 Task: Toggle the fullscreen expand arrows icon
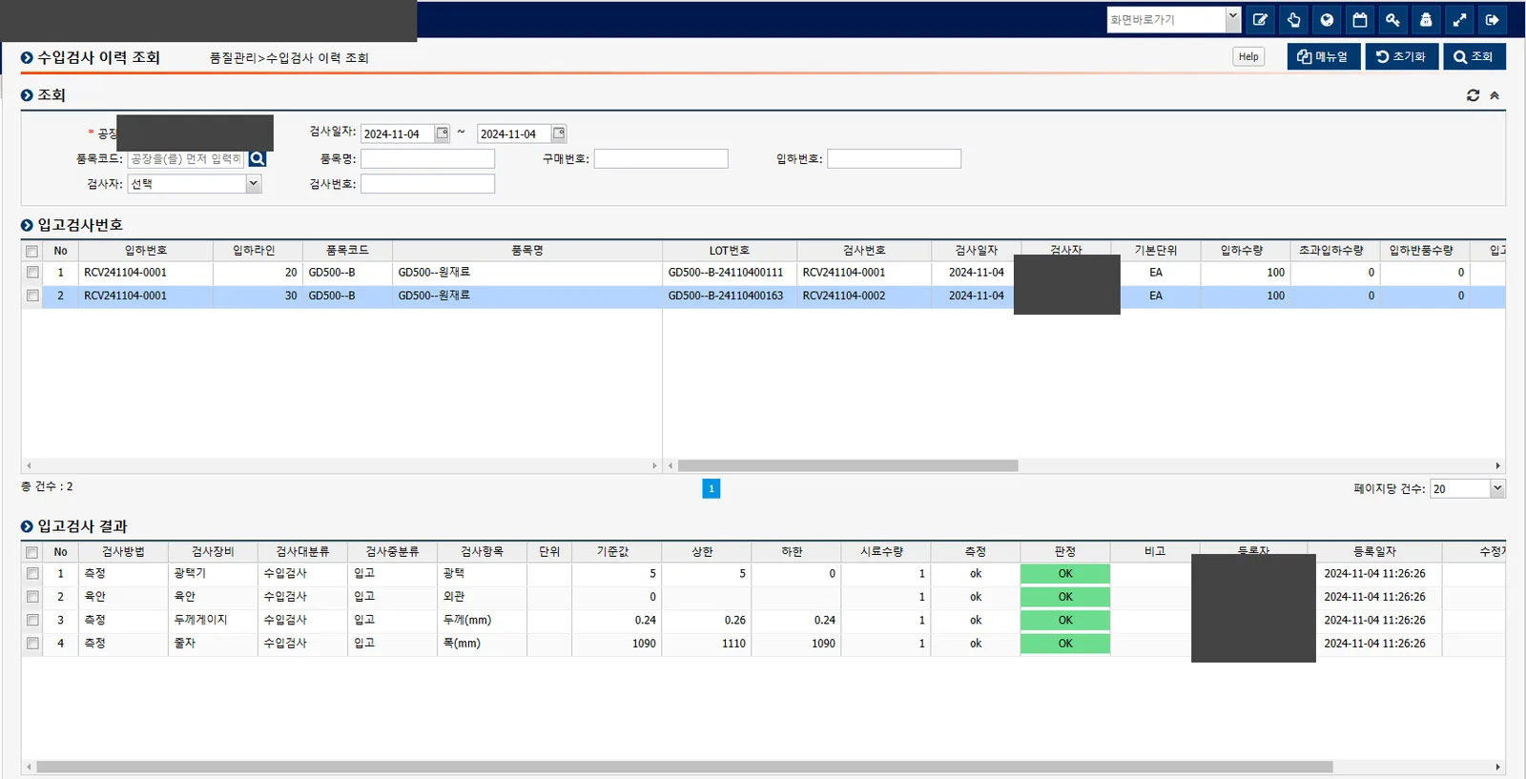tap(1459, 19)
